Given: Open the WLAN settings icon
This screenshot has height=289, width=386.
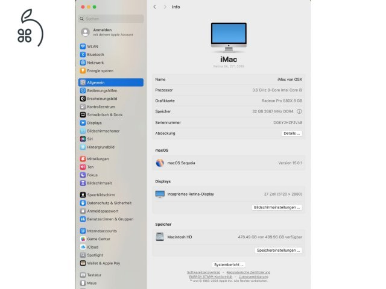Looking at the screenshot, I should pos(83,46).
